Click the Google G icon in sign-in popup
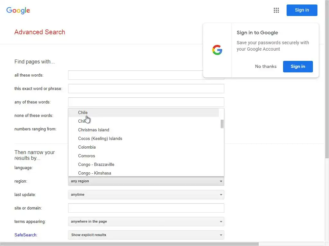 (x=217, y=50)
